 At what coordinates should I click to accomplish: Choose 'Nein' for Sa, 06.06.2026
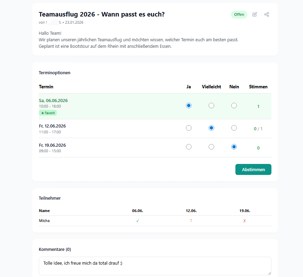pos(234,106)
